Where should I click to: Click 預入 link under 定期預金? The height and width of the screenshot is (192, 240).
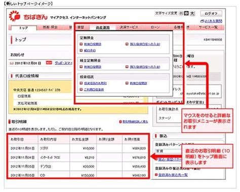point(145,44)
